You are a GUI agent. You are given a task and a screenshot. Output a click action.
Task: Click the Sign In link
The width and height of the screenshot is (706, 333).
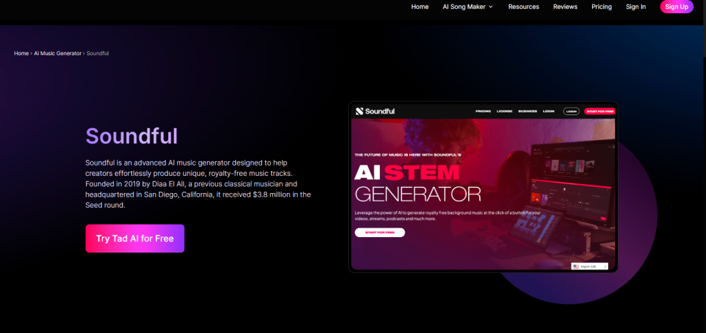click(x=636, y=7)
